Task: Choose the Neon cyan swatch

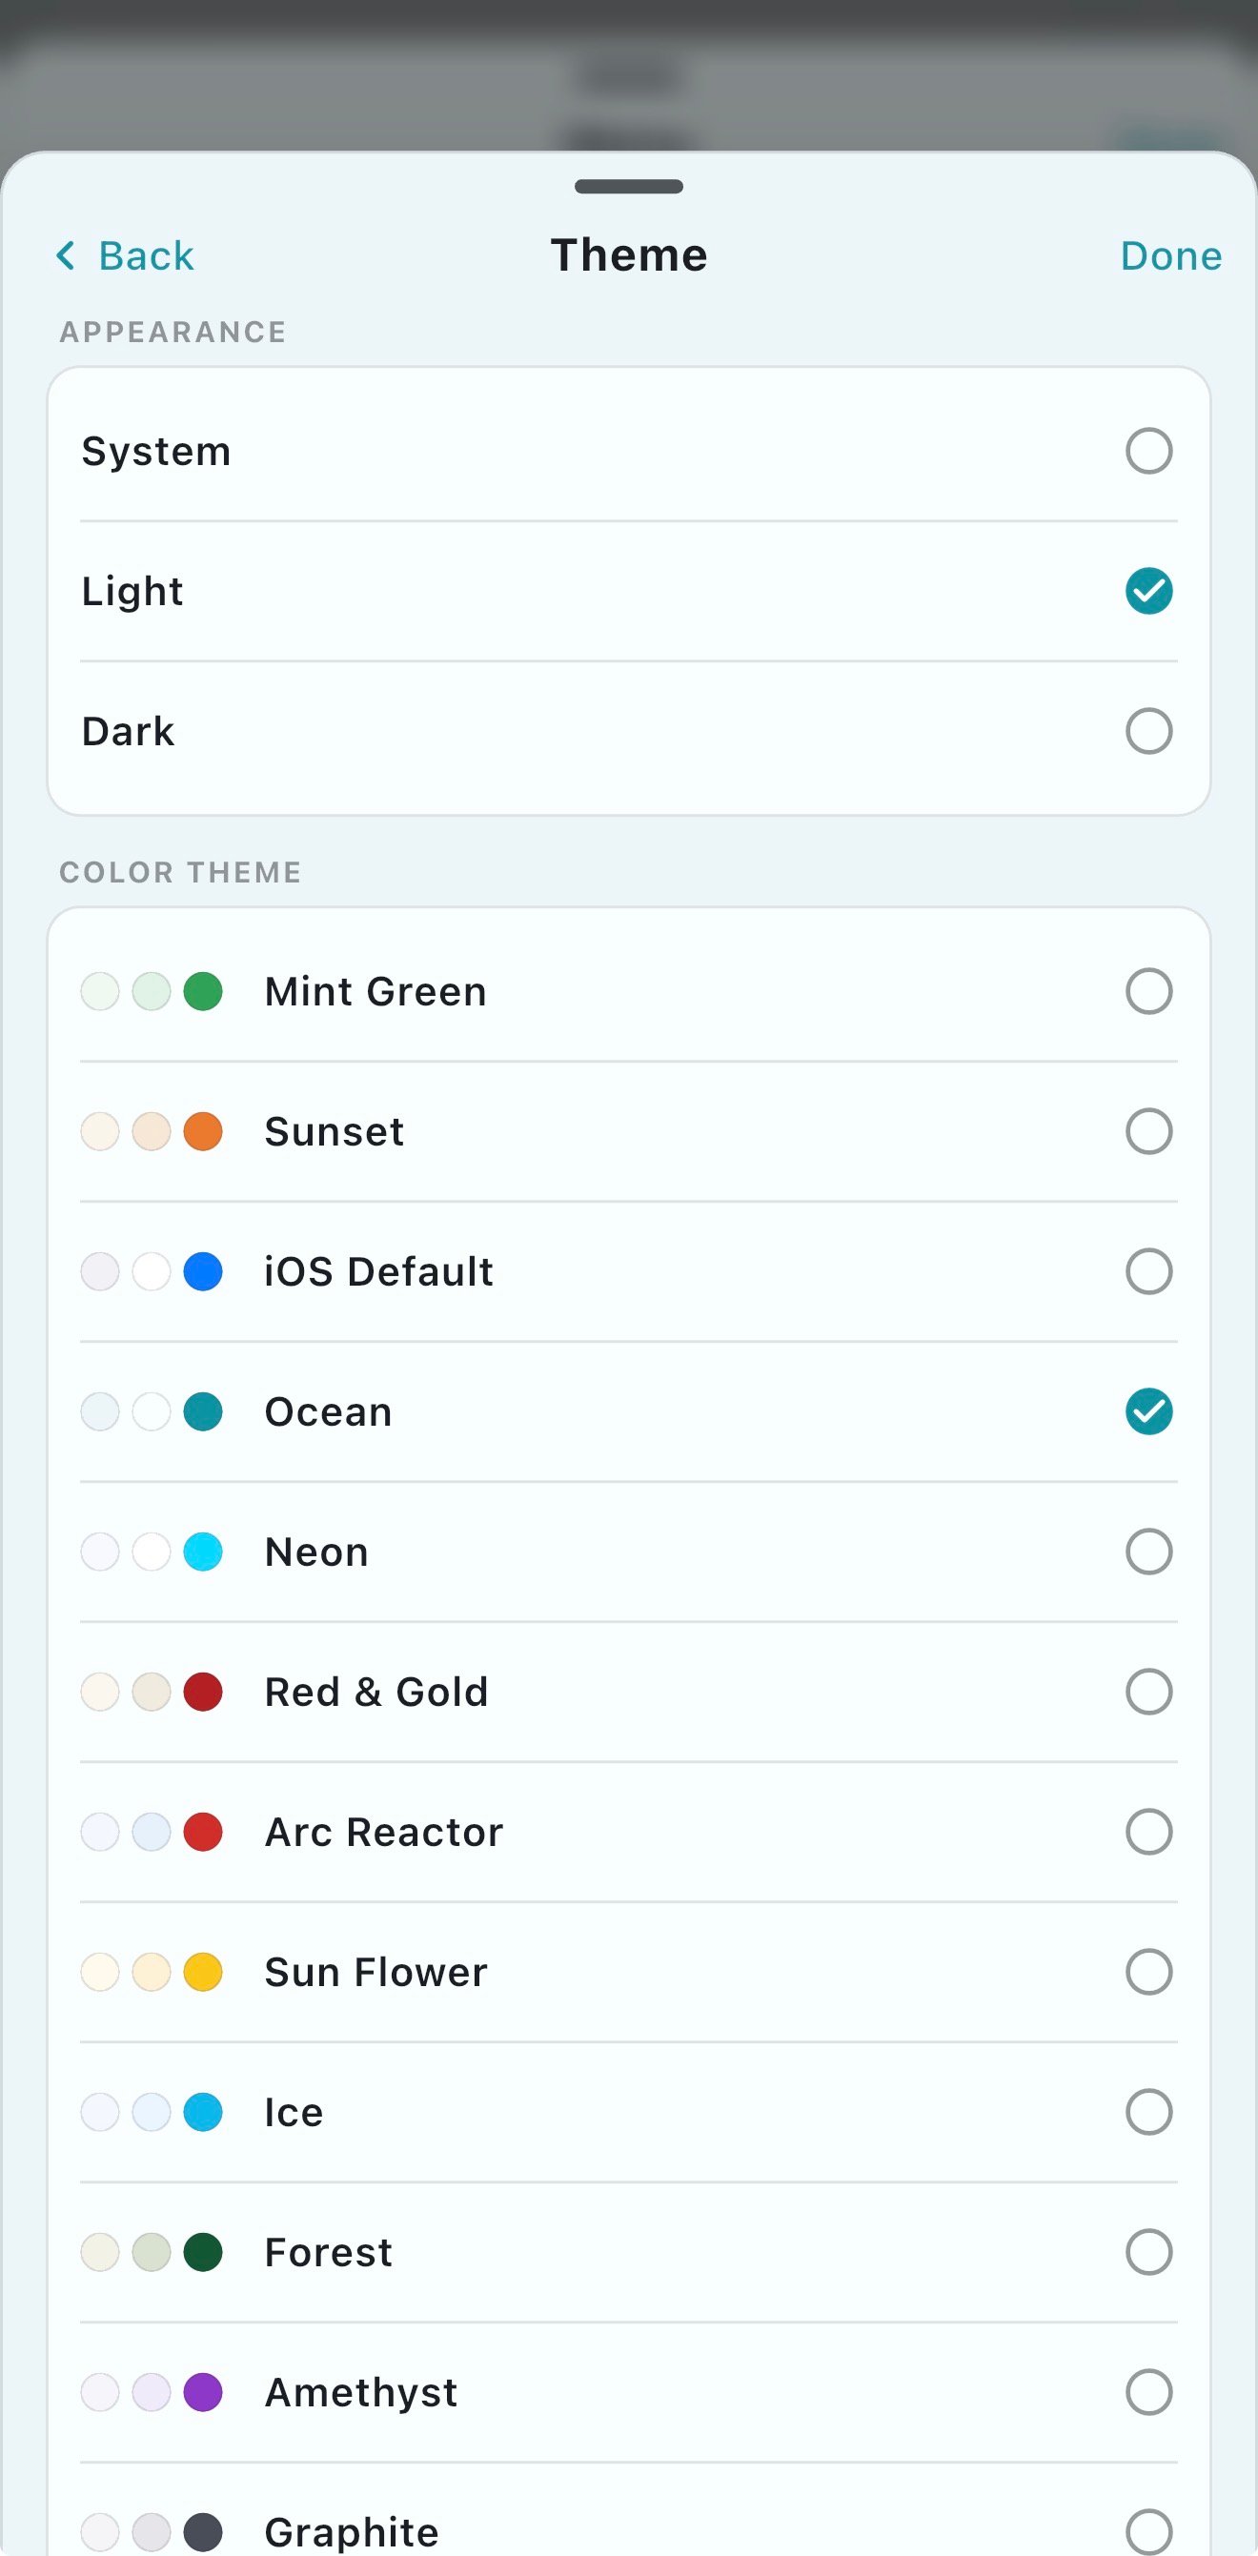Action: pyautogui.click(x=203, y=1552)
